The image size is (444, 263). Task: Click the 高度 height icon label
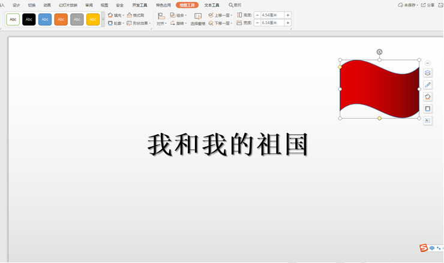point(244,15)
